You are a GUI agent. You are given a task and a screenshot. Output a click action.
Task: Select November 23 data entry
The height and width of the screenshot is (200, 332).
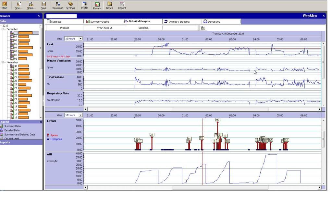tap(18, 92)
